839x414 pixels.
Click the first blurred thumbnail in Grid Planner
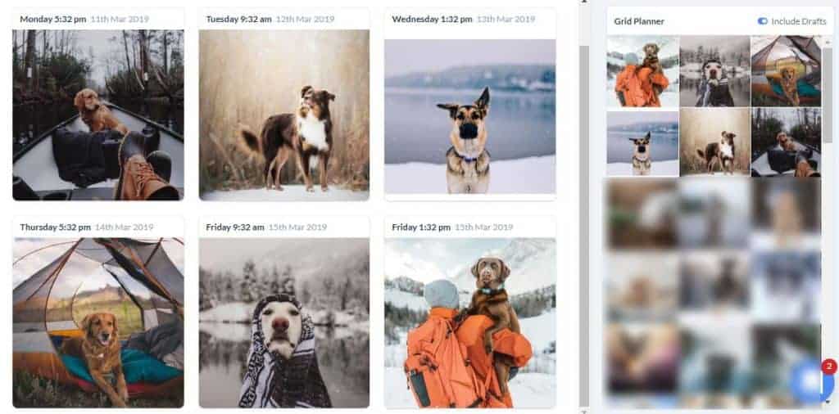tap(642, 214)
